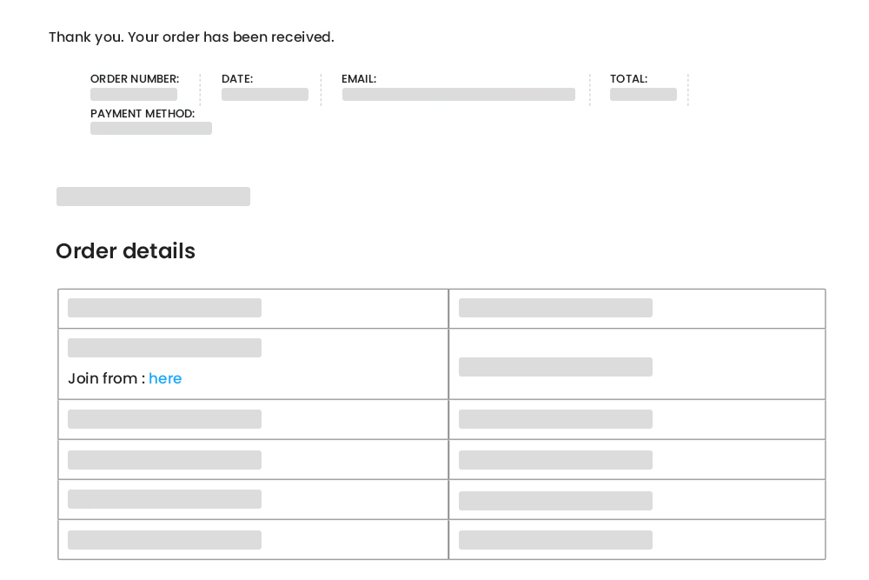The height and width of the screenshot is (580, 869).
Task: Click the "Join from :" text in the table
Action: pos(103,378)
